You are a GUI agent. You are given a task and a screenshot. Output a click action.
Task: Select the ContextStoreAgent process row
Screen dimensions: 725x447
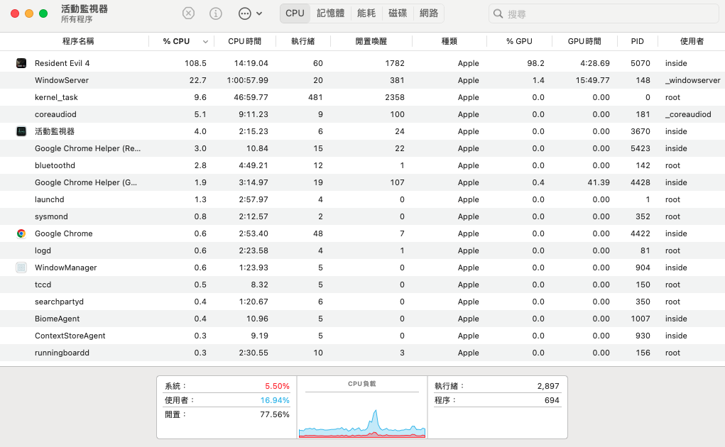362,336
